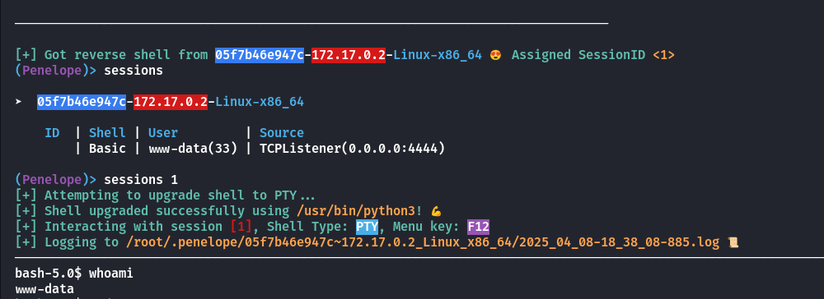Click the heart-eyes emoji after Linux-x86_64
This screenshot has width=824, height=299.
[495, 55]
